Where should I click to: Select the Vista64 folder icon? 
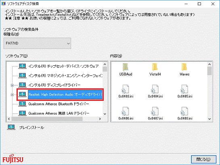tap(155, 67)
